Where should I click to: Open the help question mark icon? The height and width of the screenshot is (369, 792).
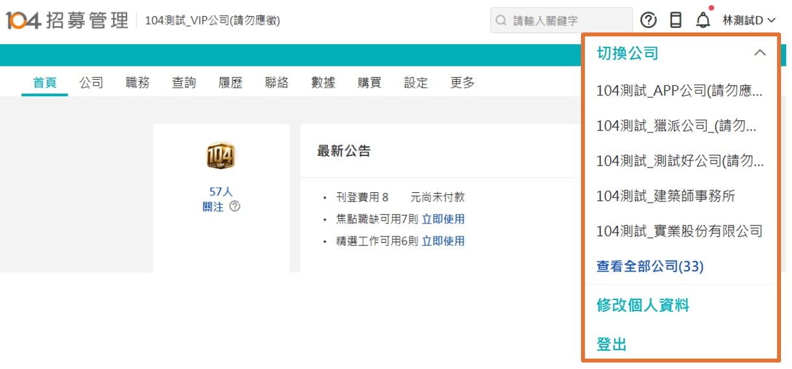pyautogui.click(x=649, y=20)
